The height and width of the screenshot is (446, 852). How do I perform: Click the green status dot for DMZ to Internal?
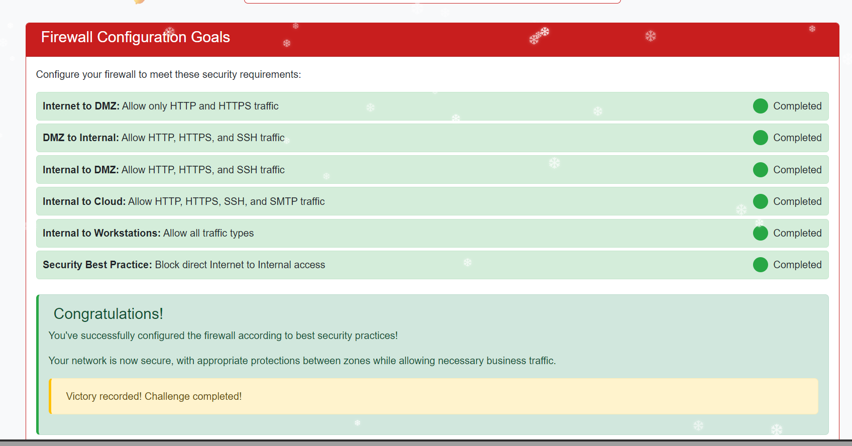tap(760, 138)
